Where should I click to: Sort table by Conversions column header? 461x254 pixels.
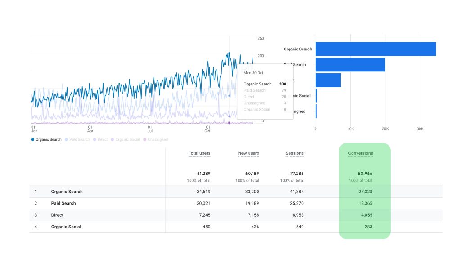[361, 153]
